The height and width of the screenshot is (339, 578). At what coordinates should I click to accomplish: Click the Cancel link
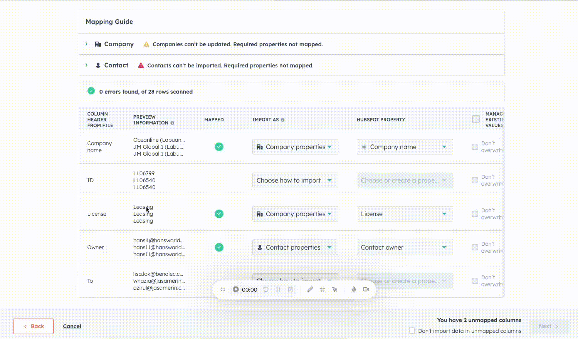pyautogui.click(x=72, y=326)
